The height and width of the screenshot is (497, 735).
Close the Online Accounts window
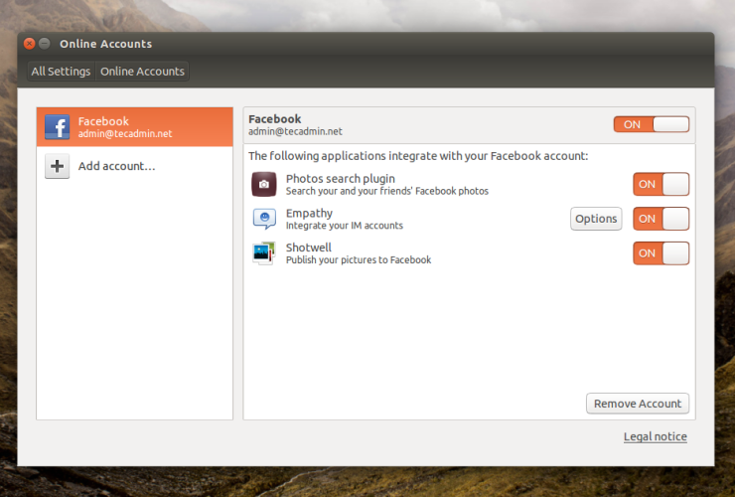coord(29,44)
